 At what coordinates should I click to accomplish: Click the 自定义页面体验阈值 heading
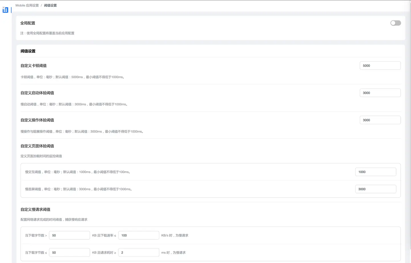(x=37, y=146)
